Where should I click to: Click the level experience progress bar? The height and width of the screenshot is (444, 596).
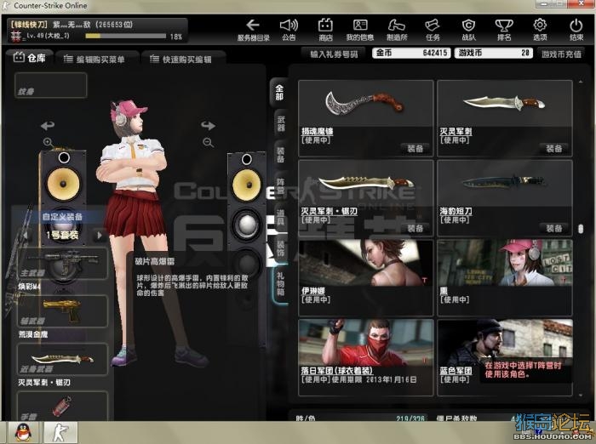click(x=126, y=36)
